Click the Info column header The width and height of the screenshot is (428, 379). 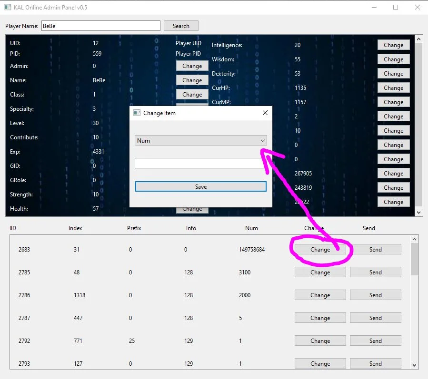191,228
